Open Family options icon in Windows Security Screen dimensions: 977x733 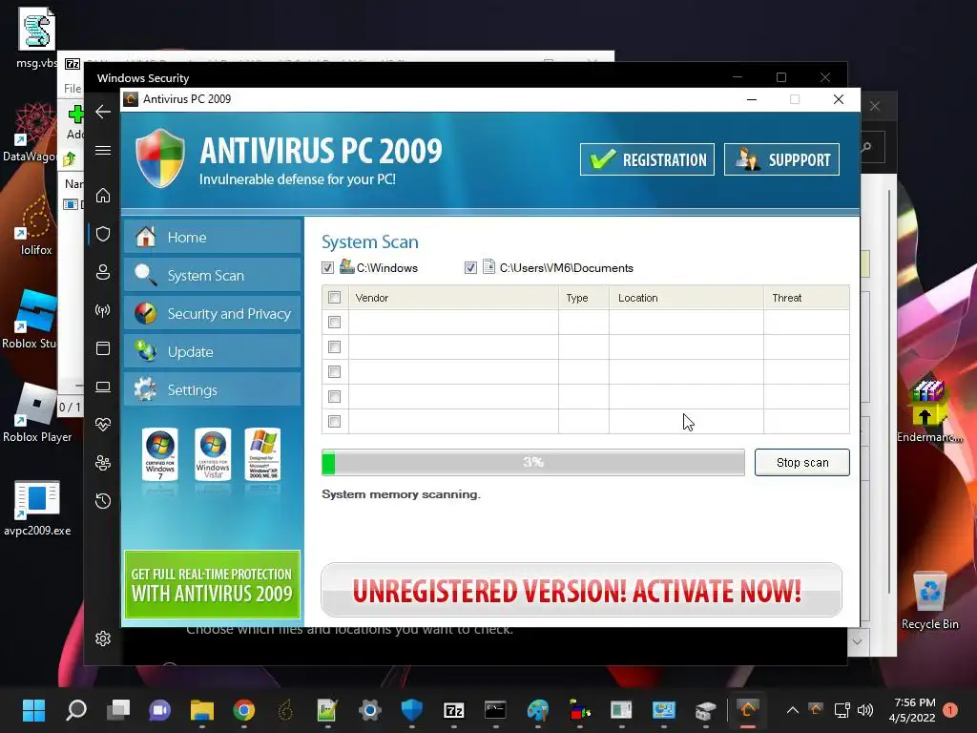(x=103, y=463)
